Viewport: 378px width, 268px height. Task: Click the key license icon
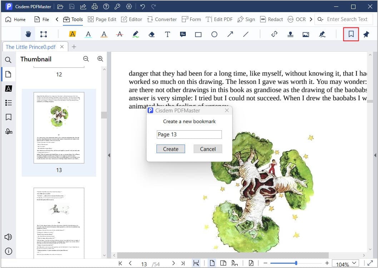pos(118,6)
